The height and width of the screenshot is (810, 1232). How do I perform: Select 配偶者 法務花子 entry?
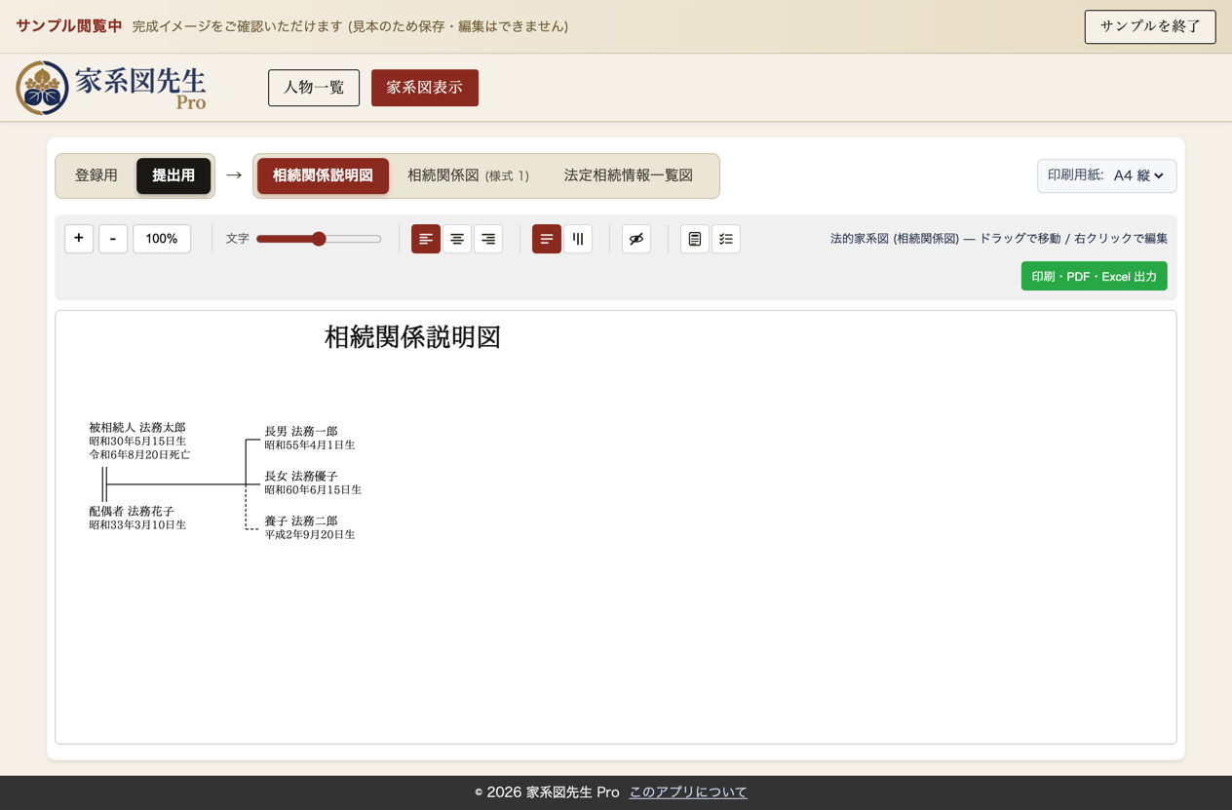click(x=132, y=511)
